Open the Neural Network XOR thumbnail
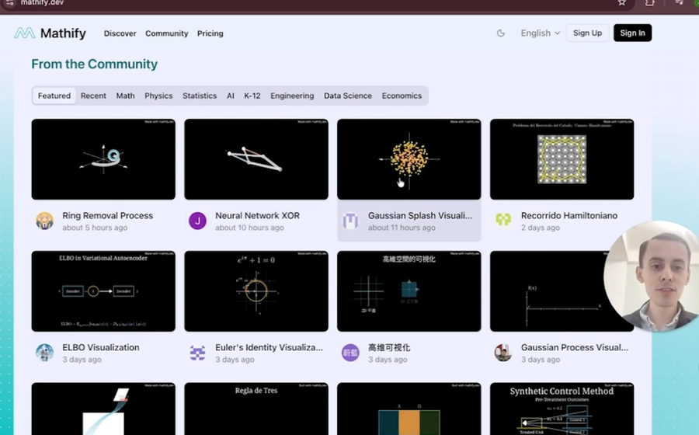This screenshot has height=435, width=699. pos(256,159)
